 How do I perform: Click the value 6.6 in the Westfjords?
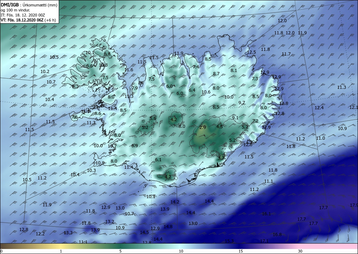coord(89,66)
